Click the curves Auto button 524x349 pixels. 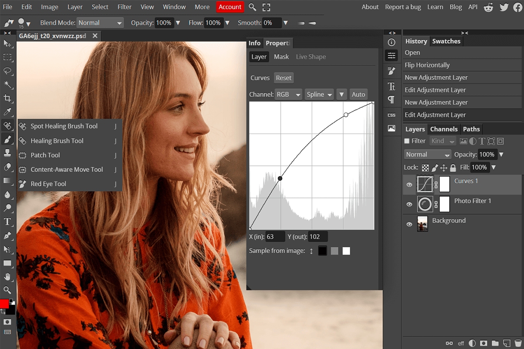[358, 94]
